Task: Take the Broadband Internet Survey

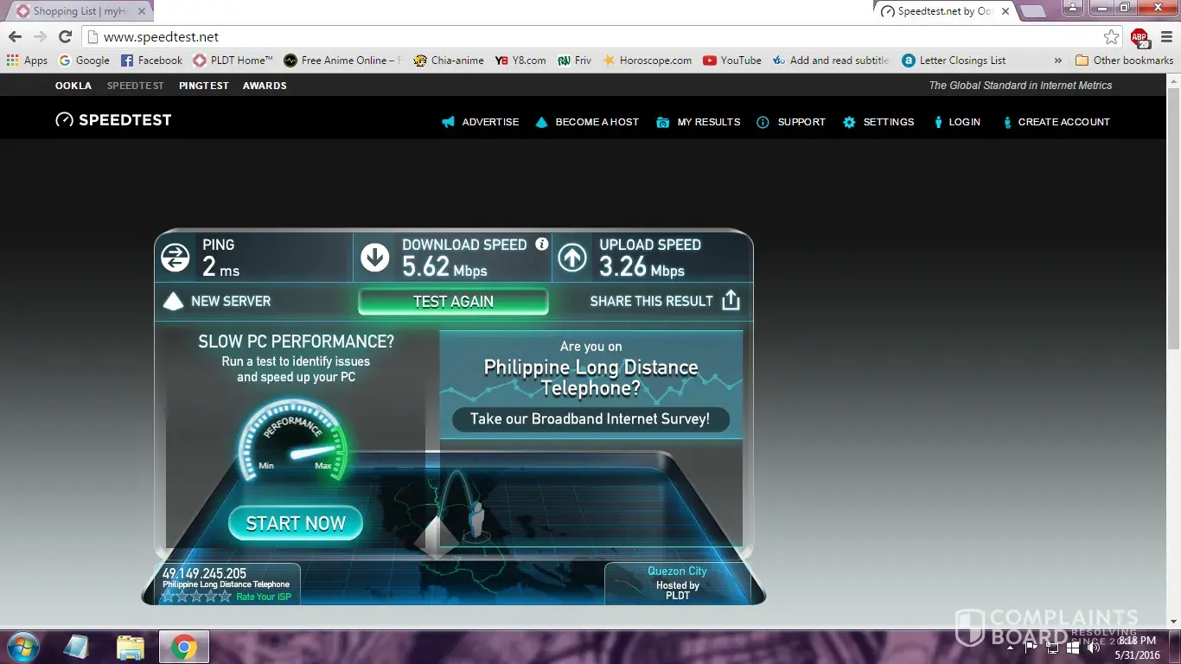Action: (x=590, y=419)
